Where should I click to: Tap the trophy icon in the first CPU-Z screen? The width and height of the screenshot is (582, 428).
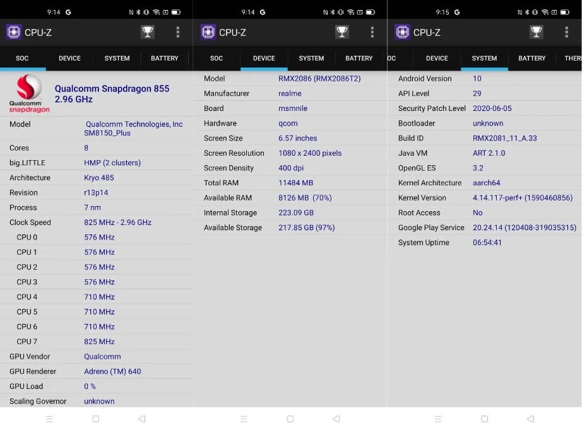(x=147, y=32)
